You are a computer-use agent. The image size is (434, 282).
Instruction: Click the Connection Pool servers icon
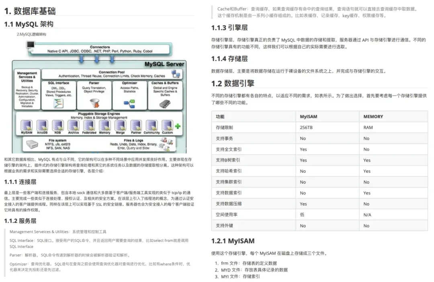click(x=176, y=74)
